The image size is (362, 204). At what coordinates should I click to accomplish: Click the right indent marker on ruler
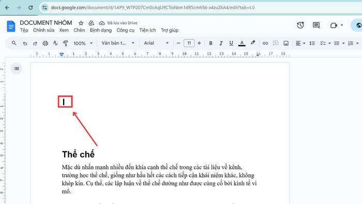pyautogui.click(x=258, y=55)
